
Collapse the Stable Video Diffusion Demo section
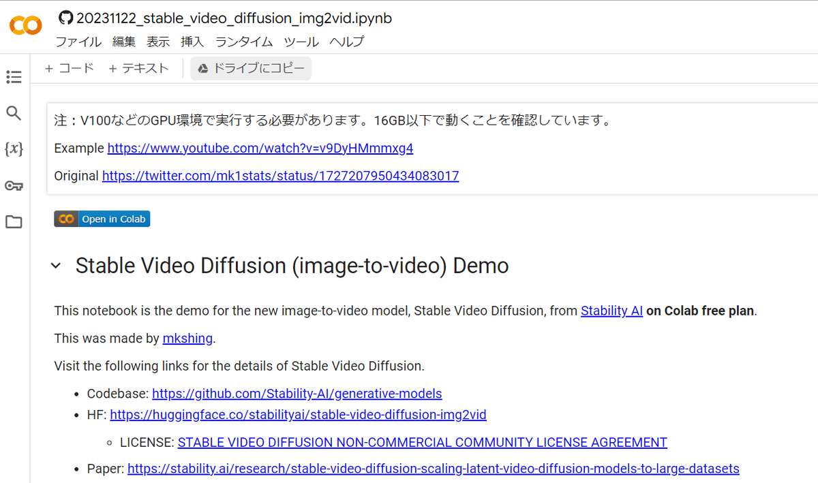click(56, 266)
